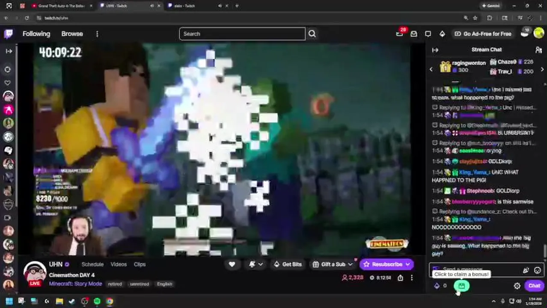Image resolution: width=547 pixels, height=308 pixels.
Task: Open the UHN channel avatar
Action: [35, 273]
